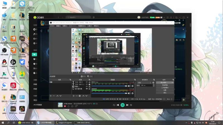Open OBS File menu

52,26
